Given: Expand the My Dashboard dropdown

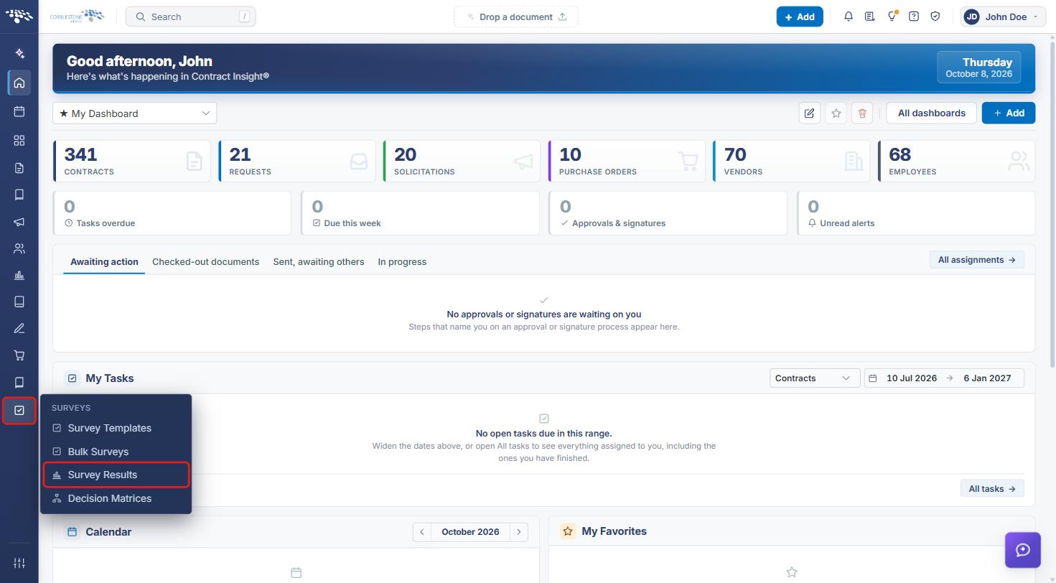Looking at the screenshot, I should tap(134, 113).
